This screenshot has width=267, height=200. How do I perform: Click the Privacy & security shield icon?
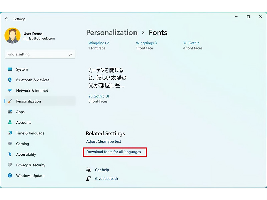(x=10, y=165)
